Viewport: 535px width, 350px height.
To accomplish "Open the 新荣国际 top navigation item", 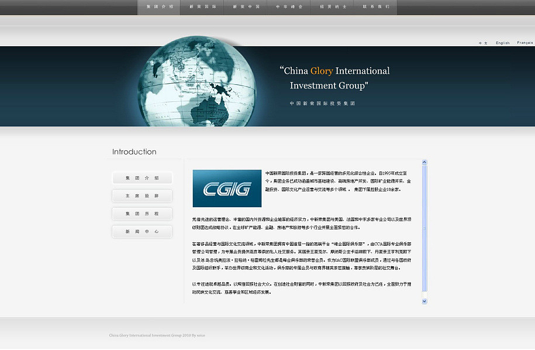I will [202, 7].
